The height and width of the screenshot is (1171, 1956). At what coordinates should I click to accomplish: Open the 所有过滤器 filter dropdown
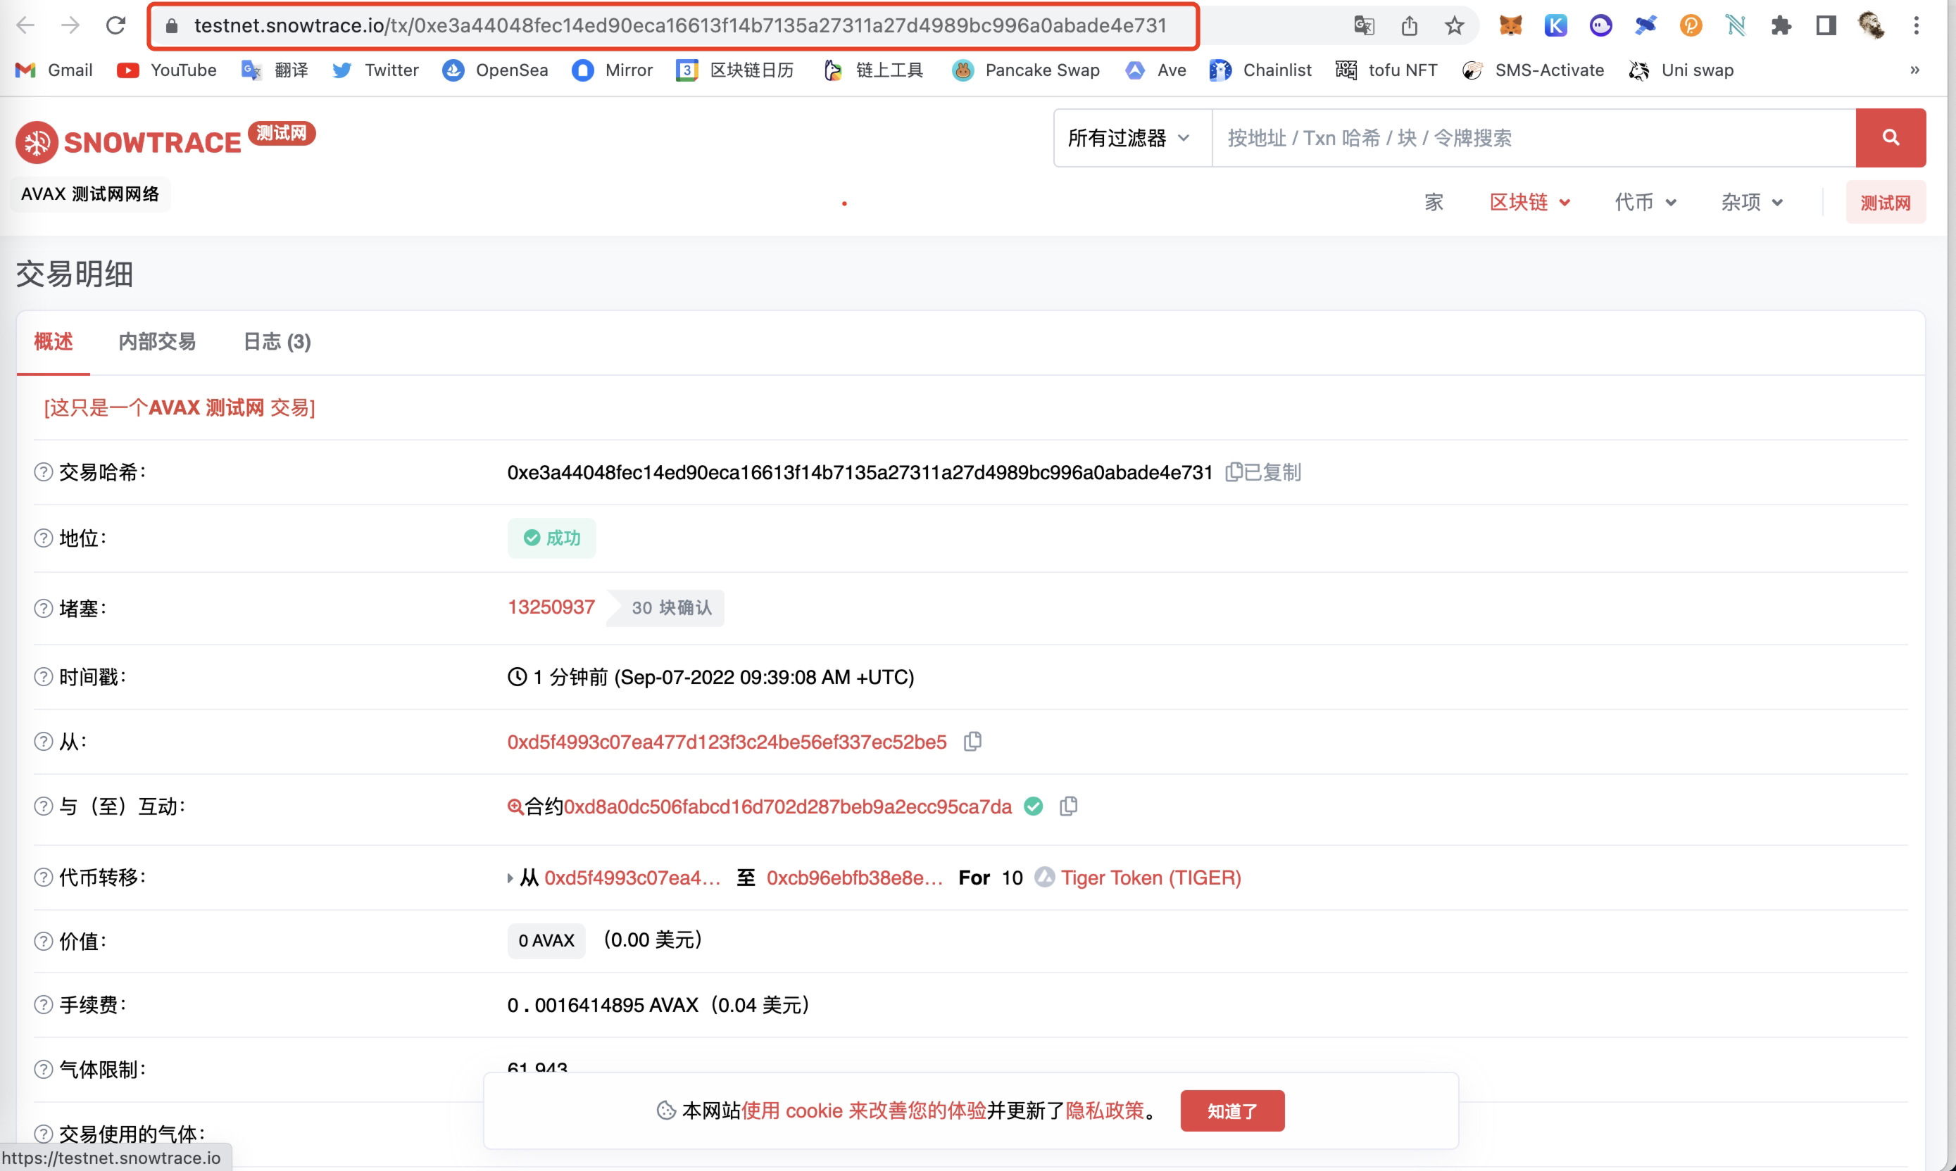tap(1129, 138)
